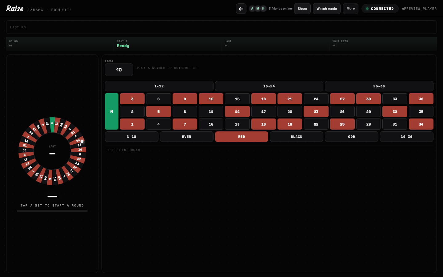
Task: Select number 14 on the board
Action: pos(237,111)
